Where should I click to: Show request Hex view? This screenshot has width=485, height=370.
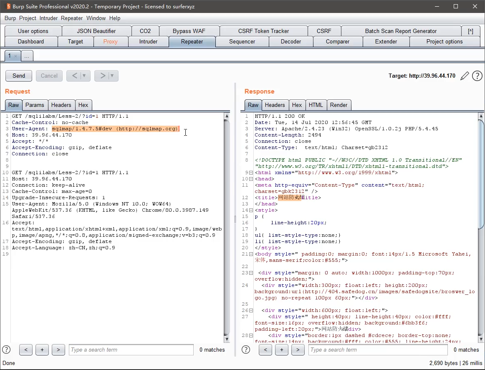point(83,105)
